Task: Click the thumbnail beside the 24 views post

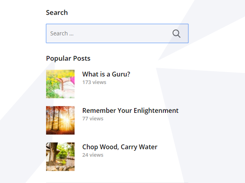Action: coord(60,156)
